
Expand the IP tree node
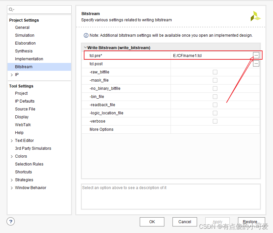click(12, 75)
